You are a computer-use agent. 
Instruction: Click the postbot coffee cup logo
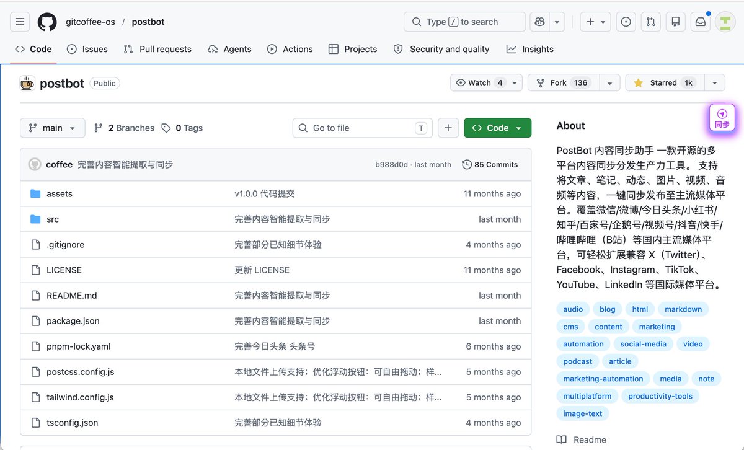pos(27,83)
